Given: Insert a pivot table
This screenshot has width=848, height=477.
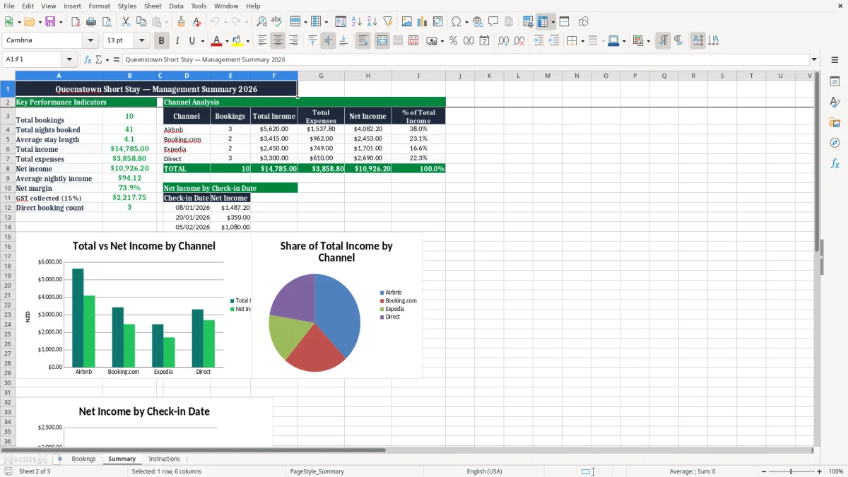Looking at the screenshot, I should click(438, 22).
